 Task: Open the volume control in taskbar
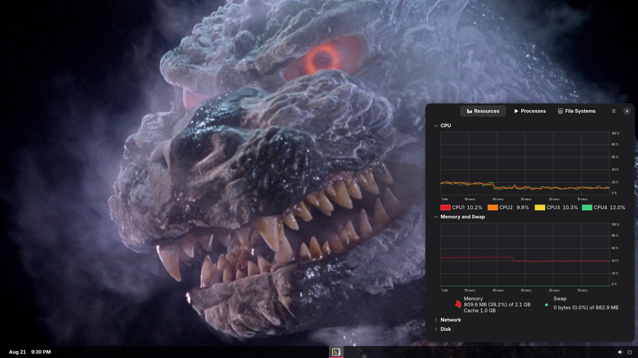(x=621, y=352)
